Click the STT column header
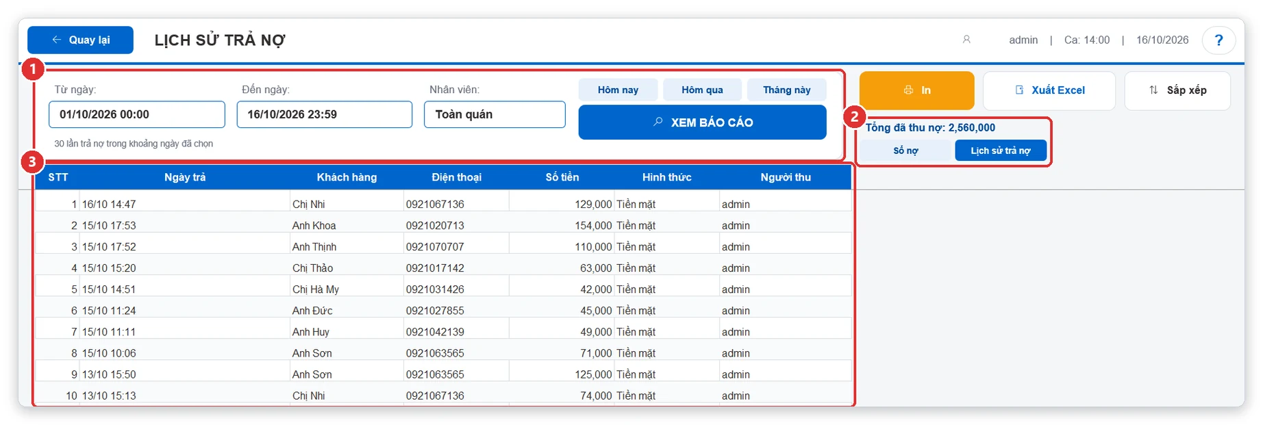The width and height of the screenshot is (1263, 425). 58,177
